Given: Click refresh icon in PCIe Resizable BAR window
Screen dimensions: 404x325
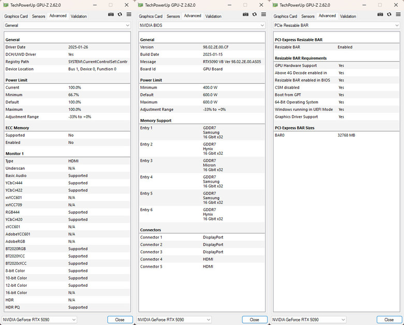Looking at the screenshot, I should 389,14.
